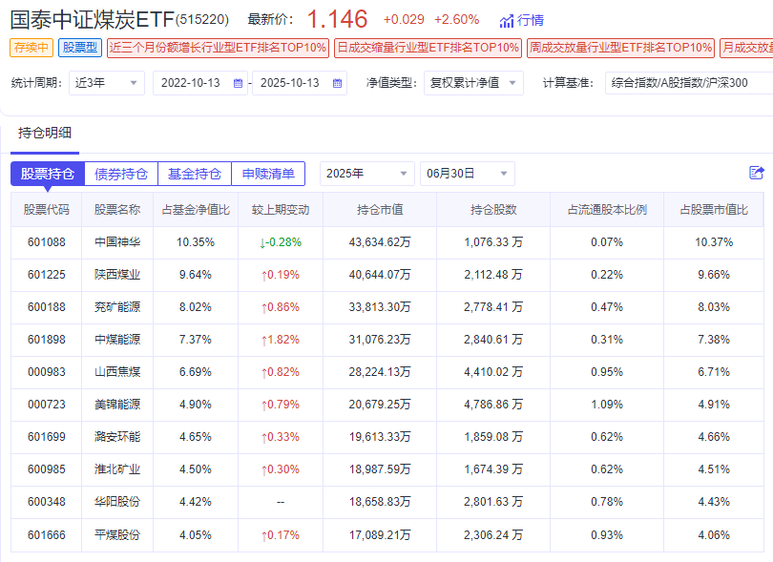Viewport: 773px width, 562px height.
Task: Click stock name 美锦能源
Action: 117,405
